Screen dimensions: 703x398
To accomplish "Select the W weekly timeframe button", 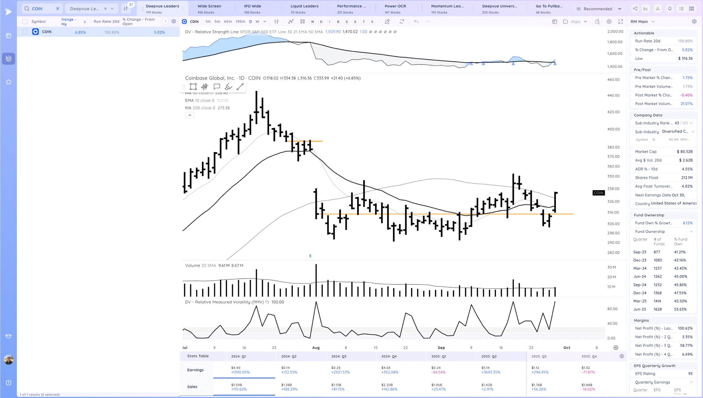I will click(257, 21).
